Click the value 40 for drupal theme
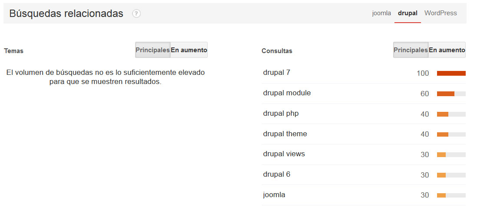Screen dimensions: 477x208 pyautogui.click(x=425, y=134)
